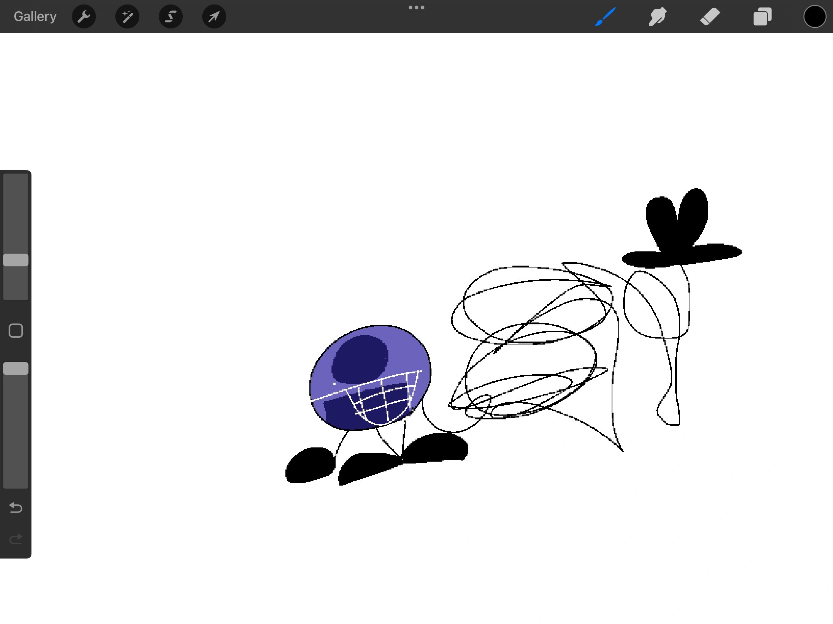Click the brush opacity slider handle
Image resolution: width=833 pixels, height=624 pixels.
click(x=16, y=368)
